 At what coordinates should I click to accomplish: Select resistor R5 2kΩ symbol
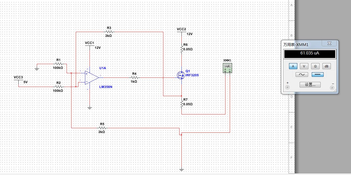click(x=102, y=128)
